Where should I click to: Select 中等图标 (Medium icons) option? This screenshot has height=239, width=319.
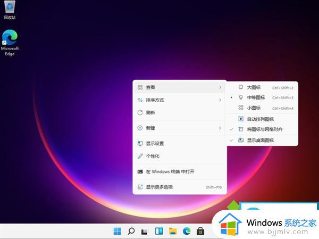coord(262,97)
